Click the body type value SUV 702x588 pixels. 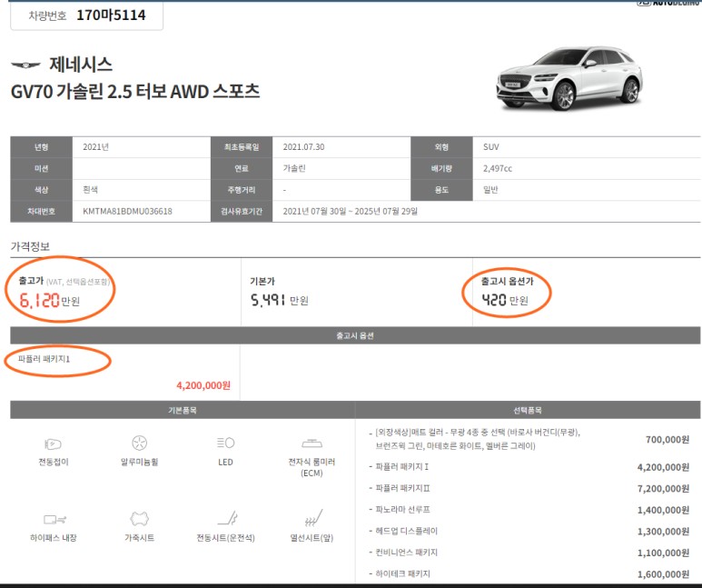tap(491, 147)
